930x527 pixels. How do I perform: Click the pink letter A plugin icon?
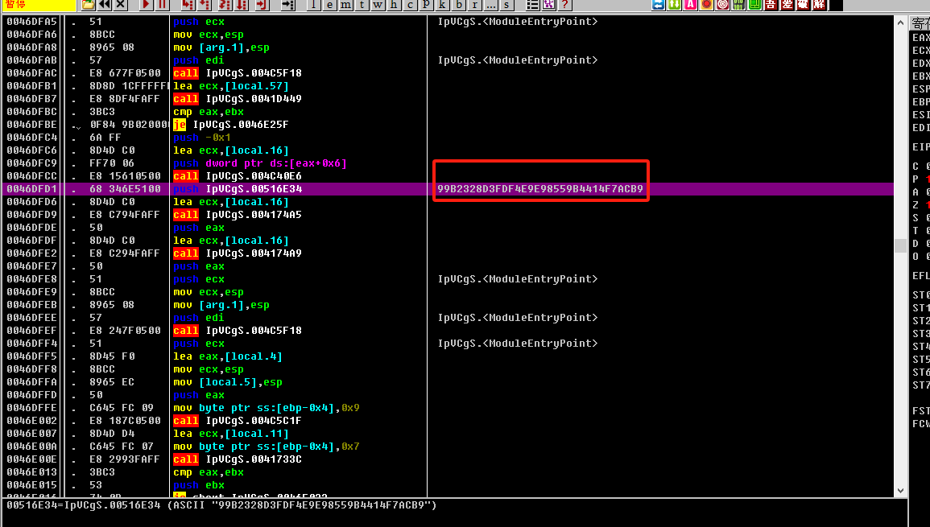click(690, 5)
